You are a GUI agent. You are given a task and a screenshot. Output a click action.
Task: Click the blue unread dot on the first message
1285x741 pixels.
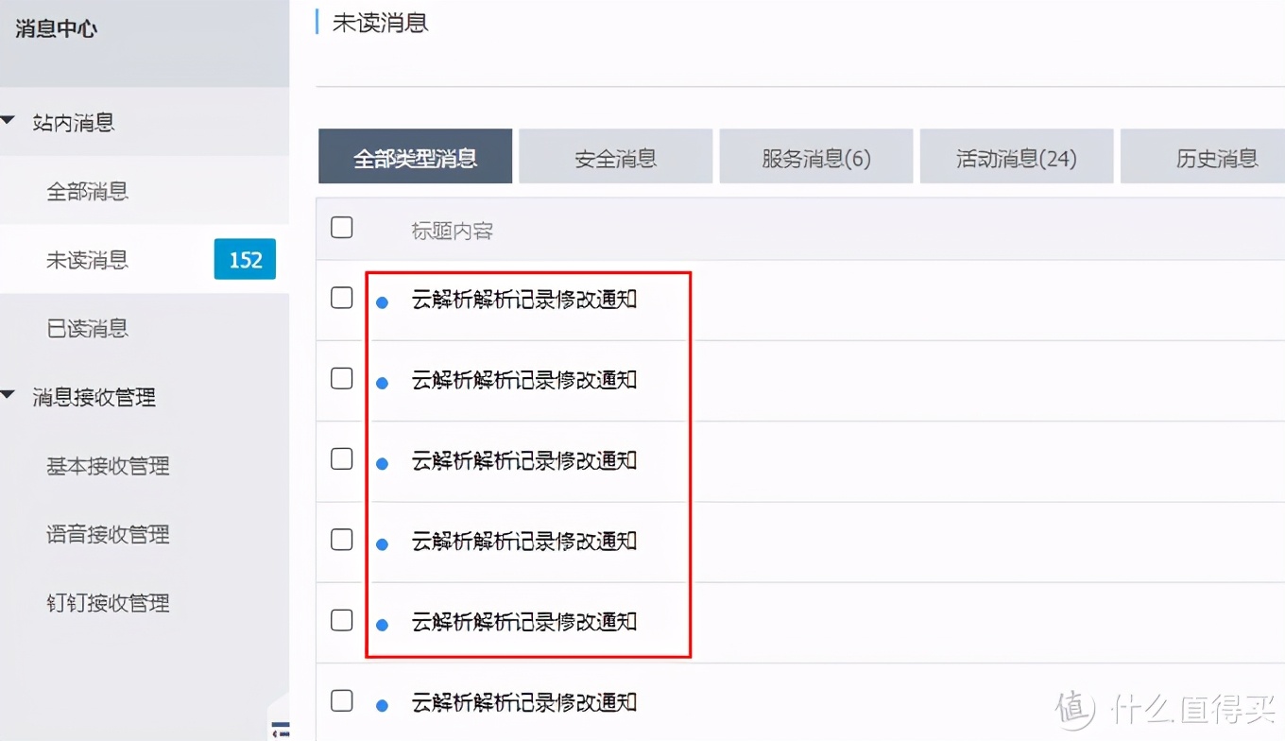click(x=382, y=302)
